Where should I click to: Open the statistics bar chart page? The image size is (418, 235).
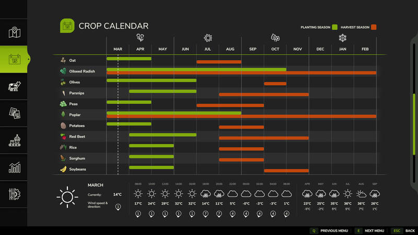click(x=14, y=168)
